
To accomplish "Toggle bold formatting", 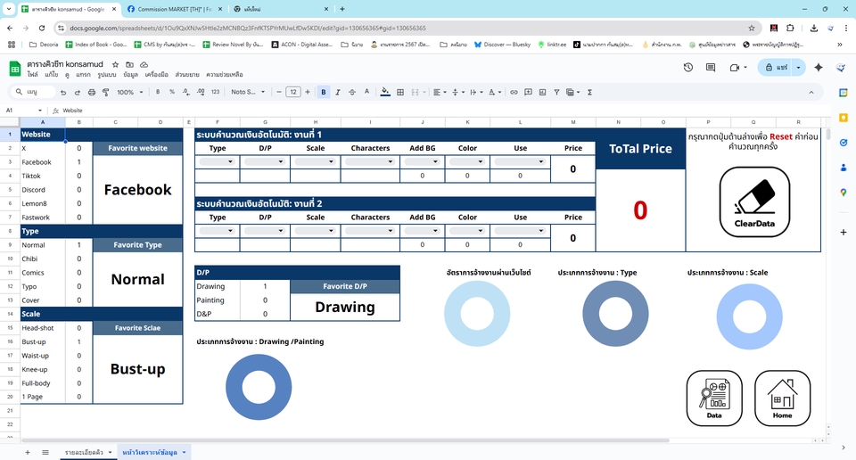I will pyautogui.click(x=324, y=92).
